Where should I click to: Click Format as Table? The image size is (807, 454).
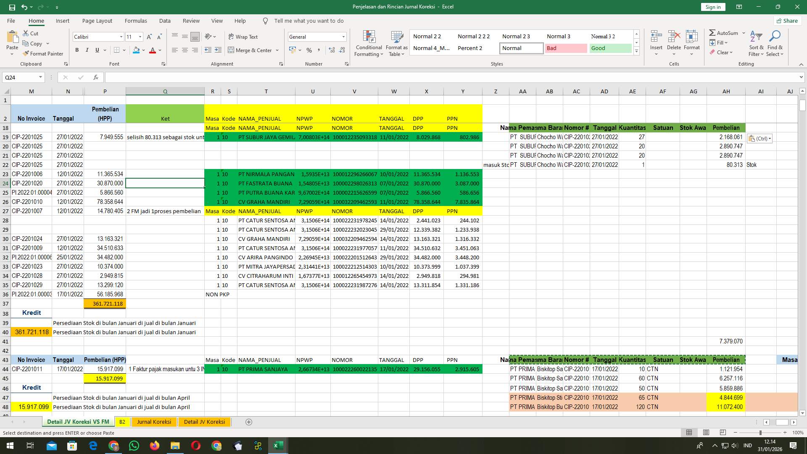[396, 42]
